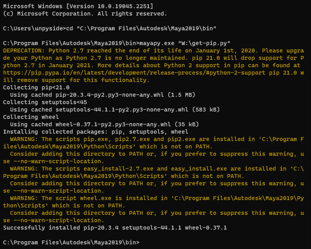
Task: Click the "Successfully installed" result line
Action: [115, 228]
